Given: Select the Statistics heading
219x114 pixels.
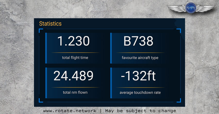Looking at the screenshot, I should pos(50,24).
